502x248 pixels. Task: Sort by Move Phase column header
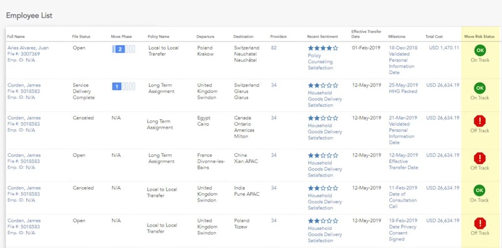[x=121, y=36]
